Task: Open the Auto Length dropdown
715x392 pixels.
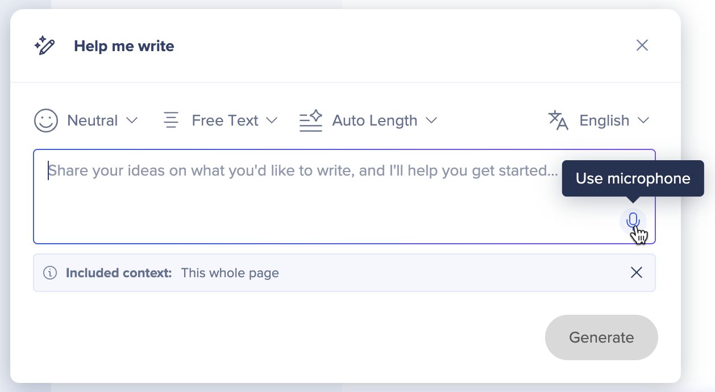Action: click(368, 120)
